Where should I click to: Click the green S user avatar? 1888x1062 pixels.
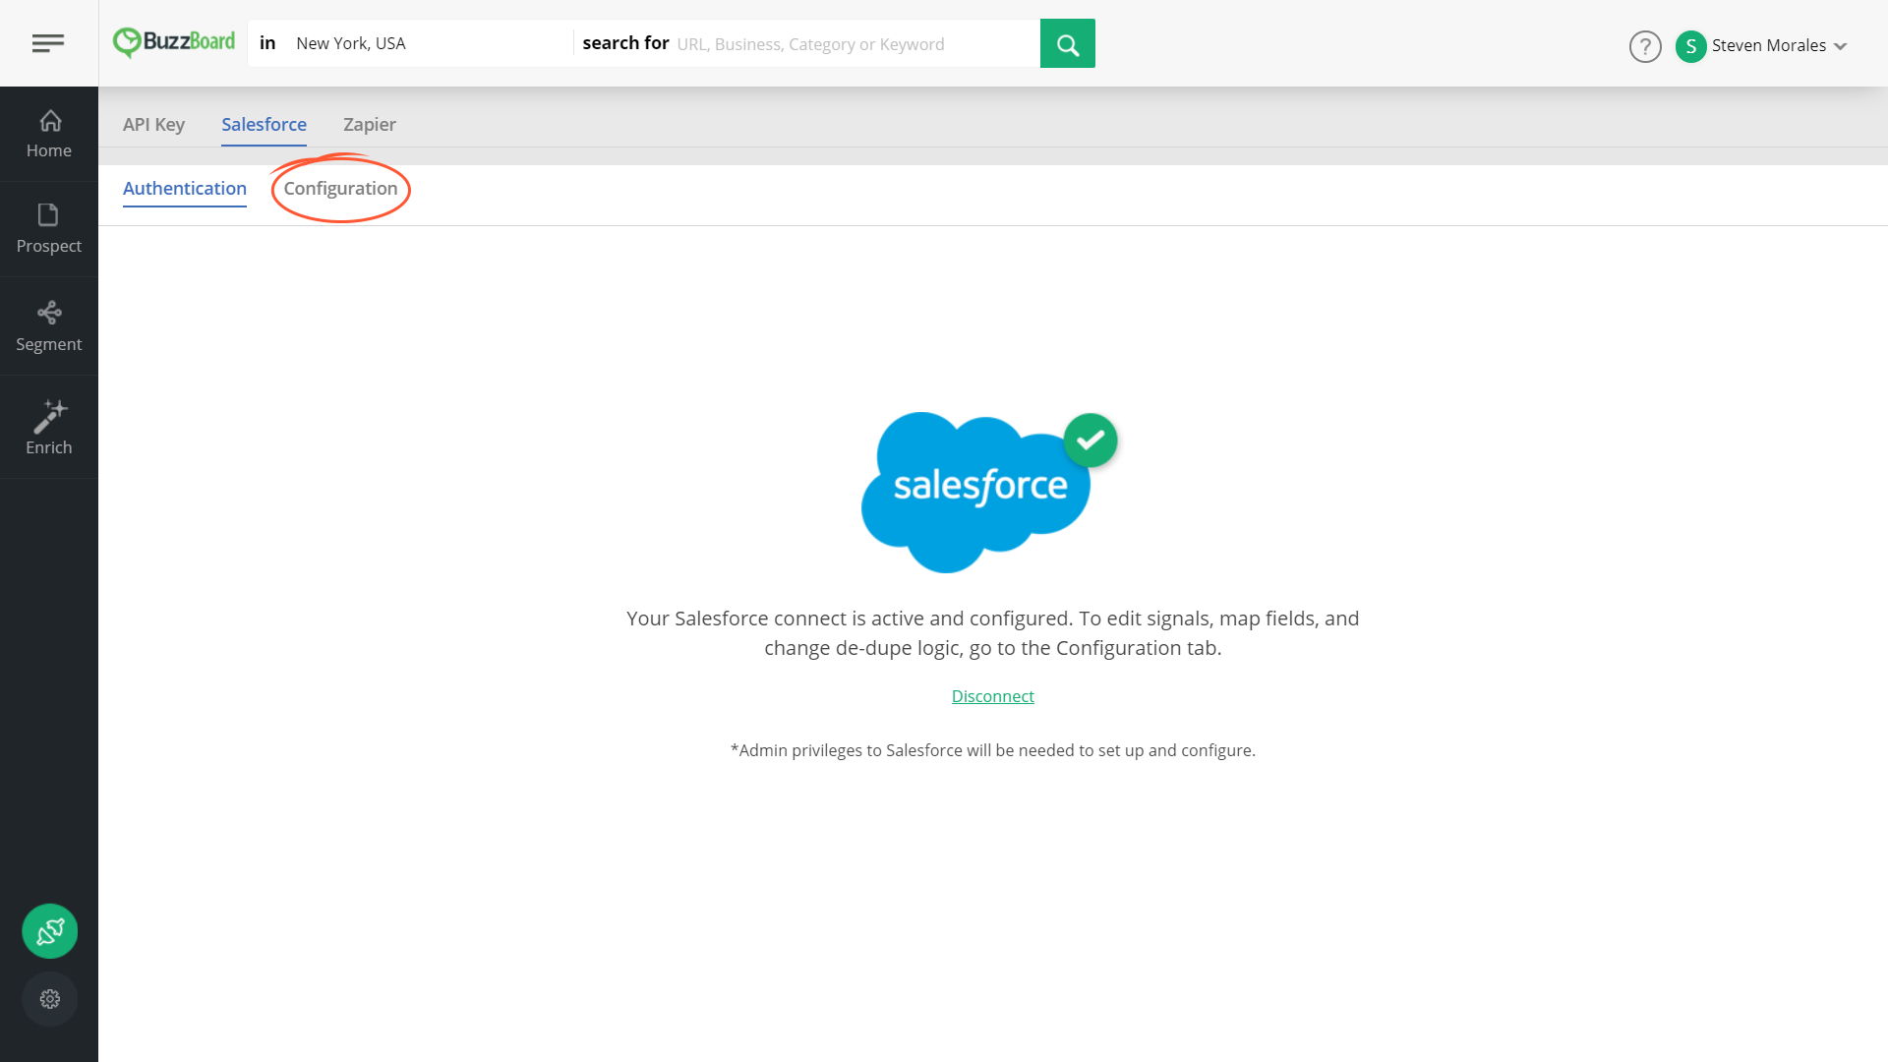(x=1690, y=46)
